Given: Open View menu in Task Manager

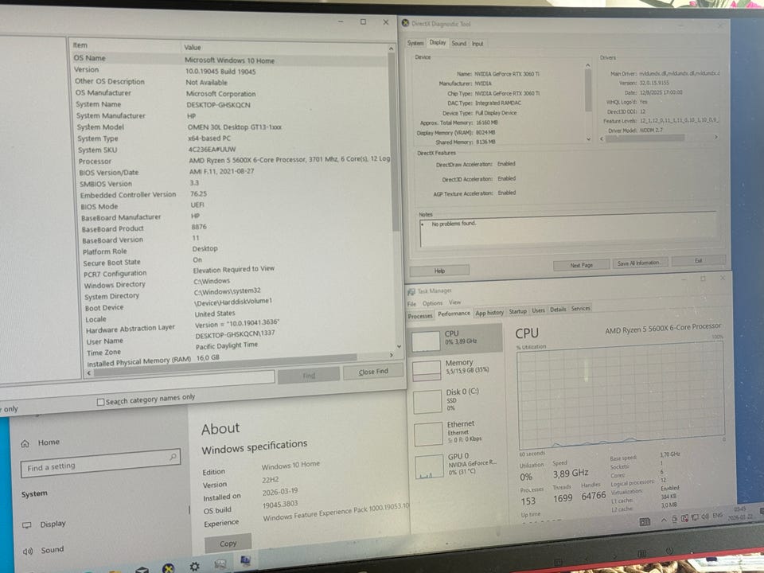Looking at the screenshot, I should [454, 302].
